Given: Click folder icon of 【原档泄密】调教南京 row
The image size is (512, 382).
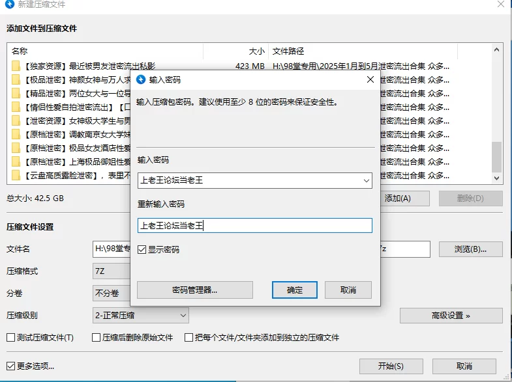Looking at the screenshot, I should (16, 135).
